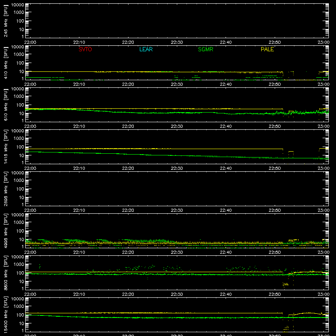The image size is (336, 336).
Task: Click 22:20 tick under the 4995 MHz panel
Action: 128,252
